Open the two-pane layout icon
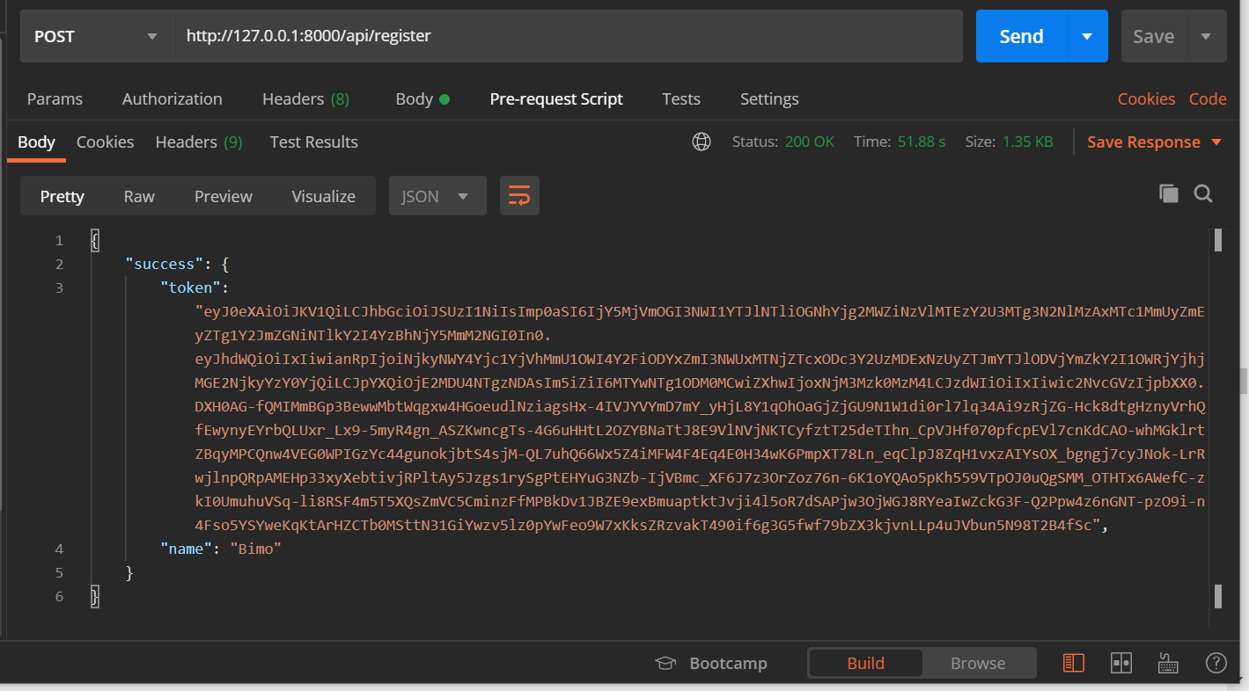Image resolution: width=1249 pixels, height=691 pixels. [x=1120, y=663]
